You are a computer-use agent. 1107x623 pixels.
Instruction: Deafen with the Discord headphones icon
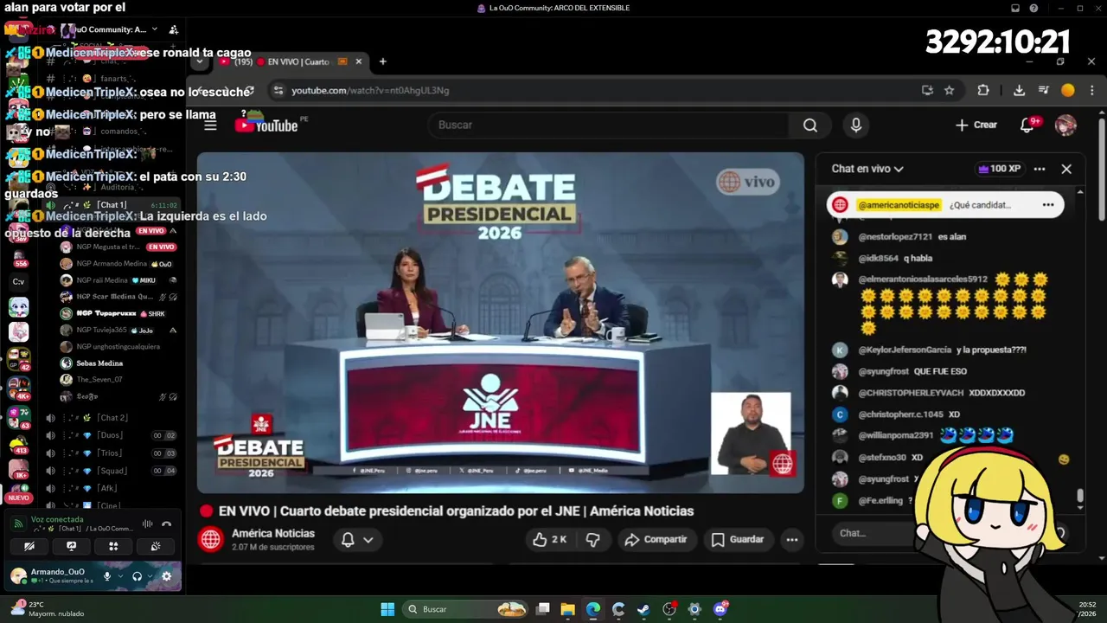pos(137,576)
